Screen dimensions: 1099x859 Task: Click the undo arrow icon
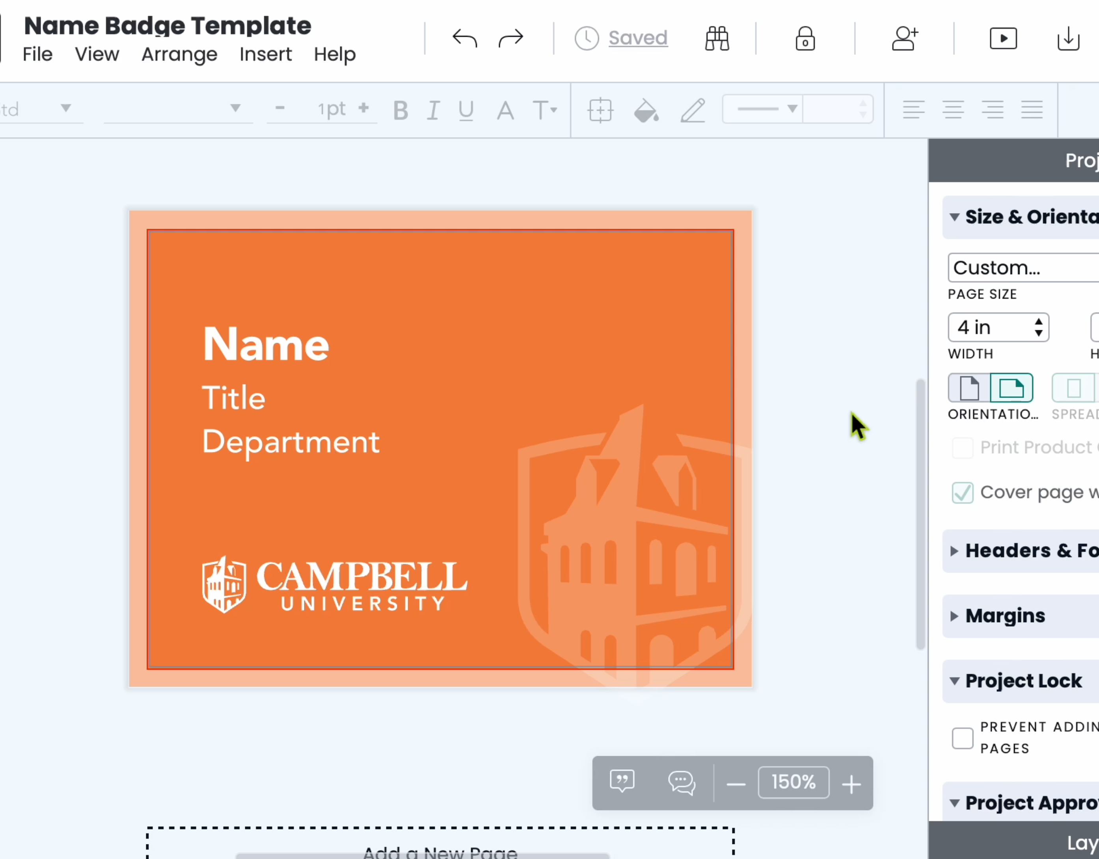[464, 38]
